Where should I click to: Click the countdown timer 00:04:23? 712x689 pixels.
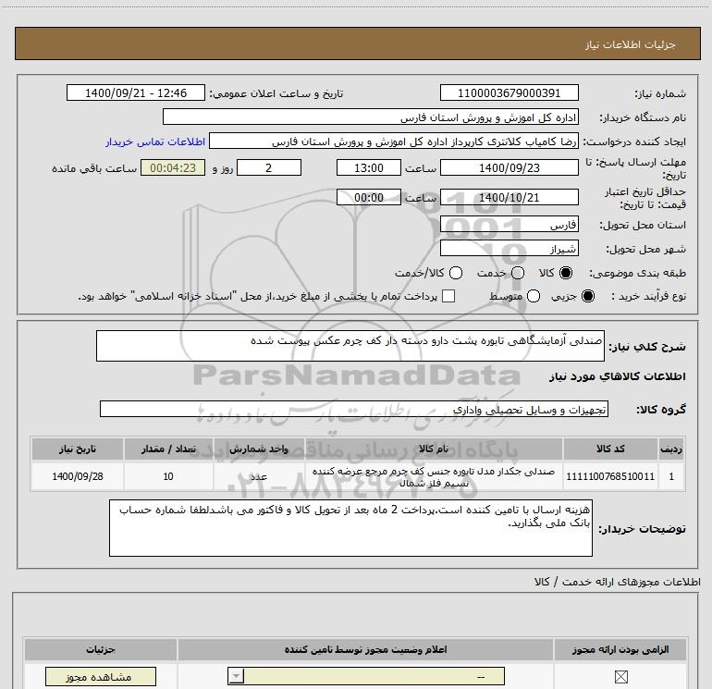pyautogui.click(x=173, y=167)
